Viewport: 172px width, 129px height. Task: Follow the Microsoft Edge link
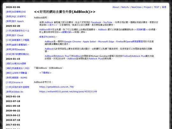tap(106, 42)
